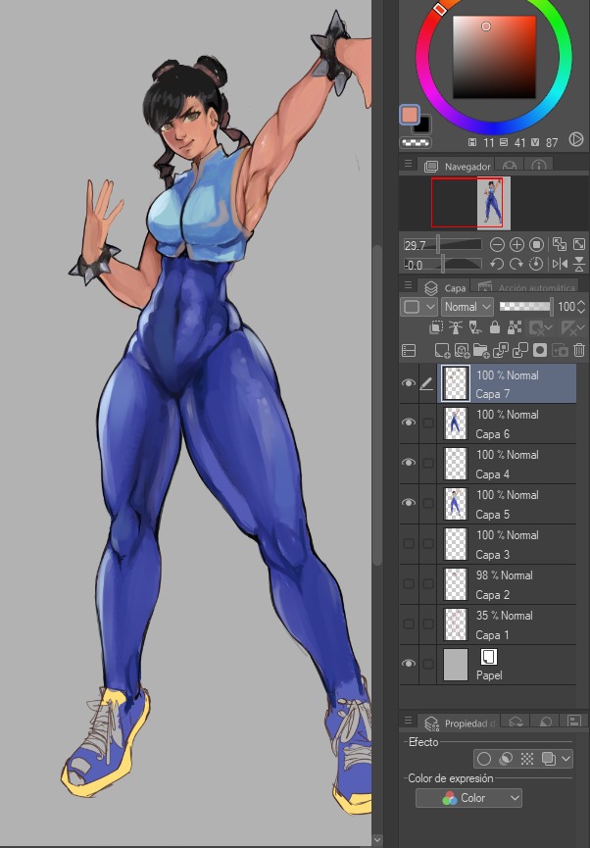Toggle clip to layer below
The image size is (590, 848).
pyautogui.click(x=436, y=327)
